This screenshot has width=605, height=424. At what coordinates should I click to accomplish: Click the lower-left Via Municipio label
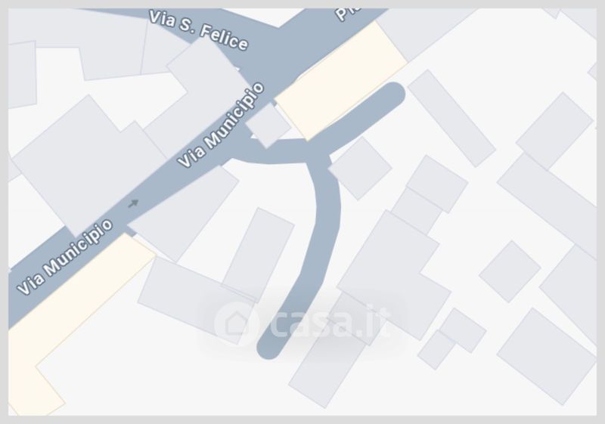[65, 257]
